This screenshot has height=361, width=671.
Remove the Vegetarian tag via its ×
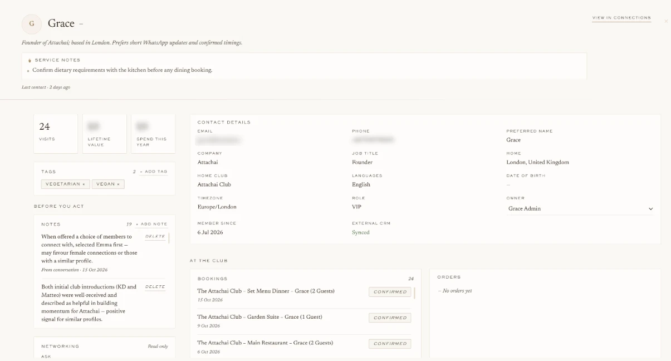84,184
